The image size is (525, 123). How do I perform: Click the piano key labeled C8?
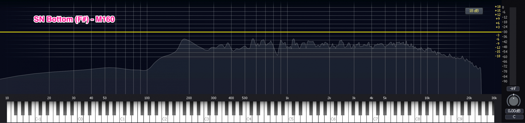[418, 112]
